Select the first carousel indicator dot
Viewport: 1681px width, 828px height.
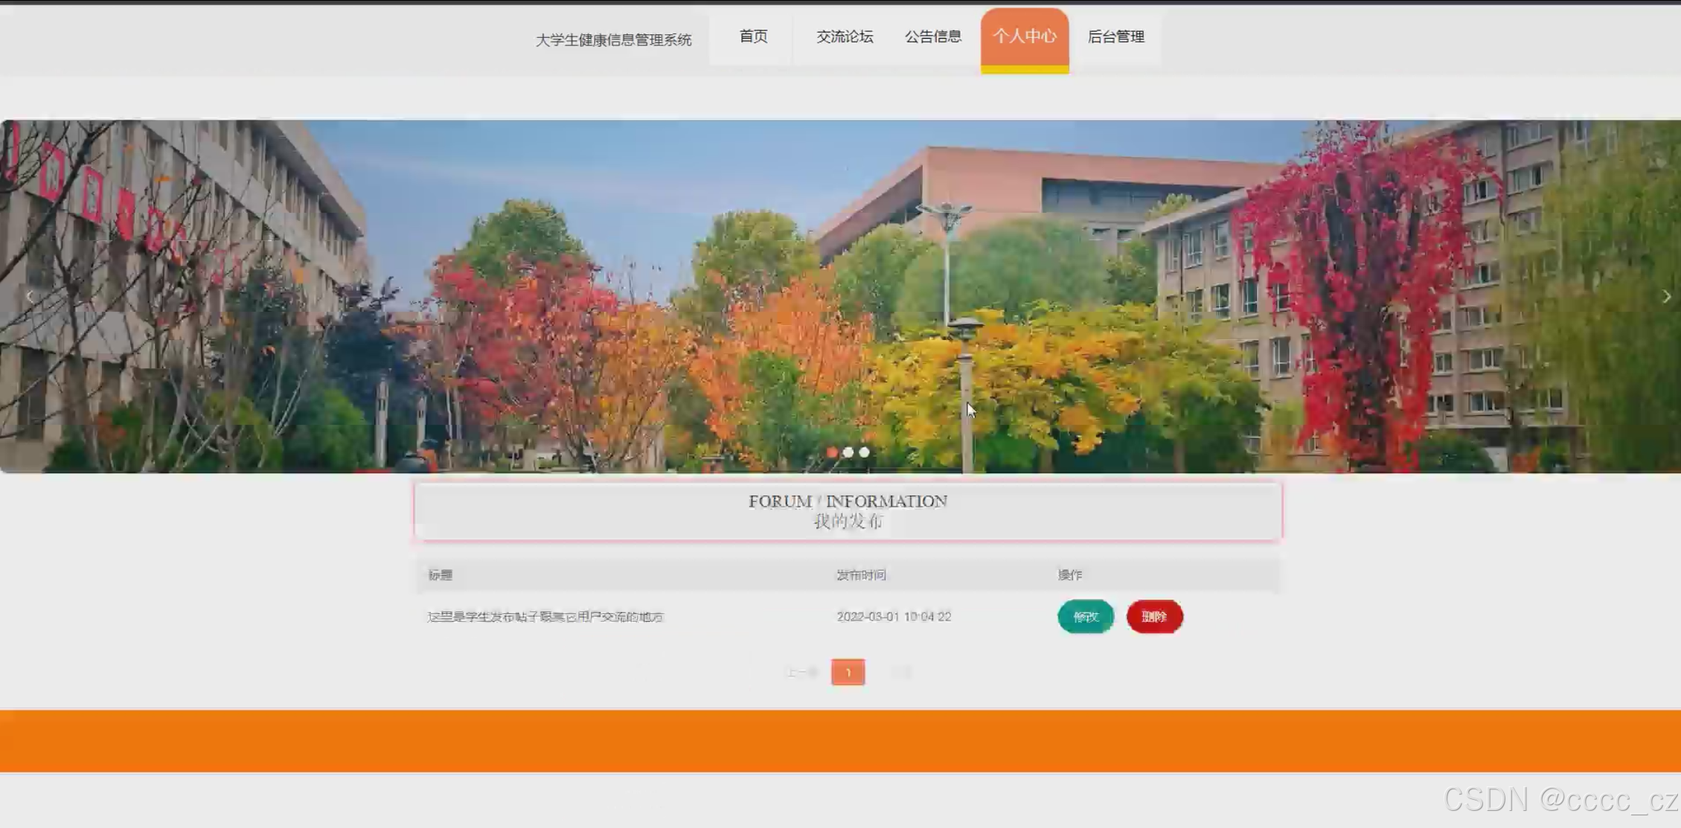pos(832,452)
